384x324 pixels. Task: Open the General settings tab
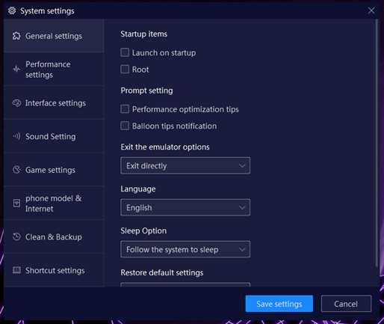coord(54,36)
